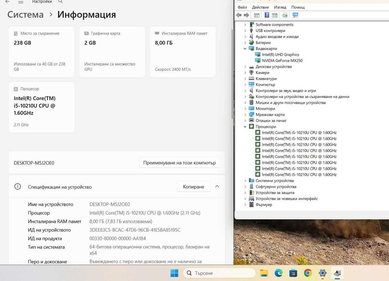The width and height of the screenshot is (389, 281).
Task: Expand the Software components node
Action: coord(245,24)
